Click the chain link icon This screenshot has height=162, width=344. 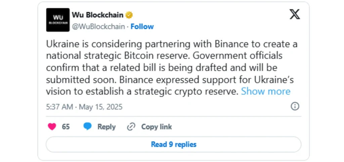[131, 127]
